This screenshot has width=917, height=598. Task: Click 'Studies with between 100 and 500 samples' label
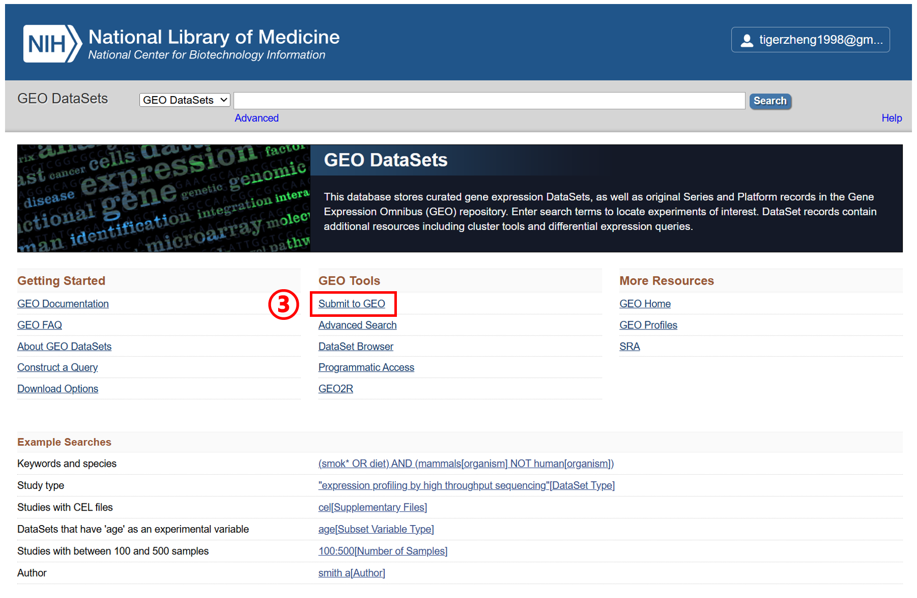tap(113, 551)
